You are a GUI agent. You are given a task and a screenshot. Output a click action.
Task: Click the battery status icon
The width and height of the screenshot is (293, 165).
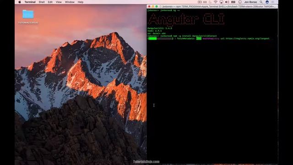[233, 2]
